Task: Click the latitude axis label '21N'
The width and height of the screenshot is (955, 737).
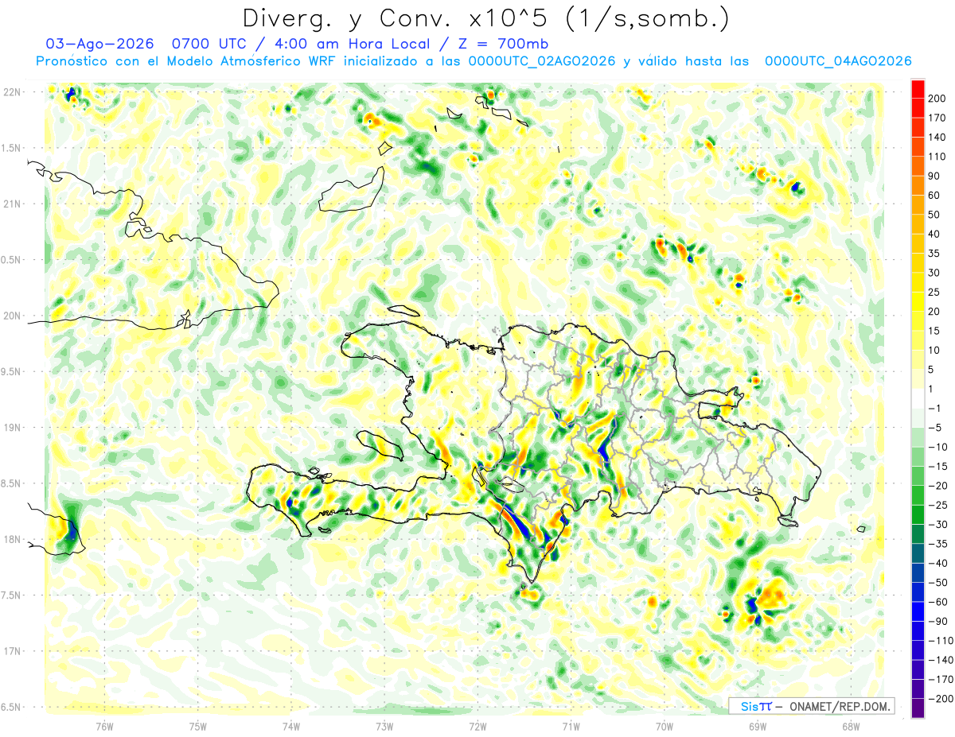Action: click(x=14, y=204)
